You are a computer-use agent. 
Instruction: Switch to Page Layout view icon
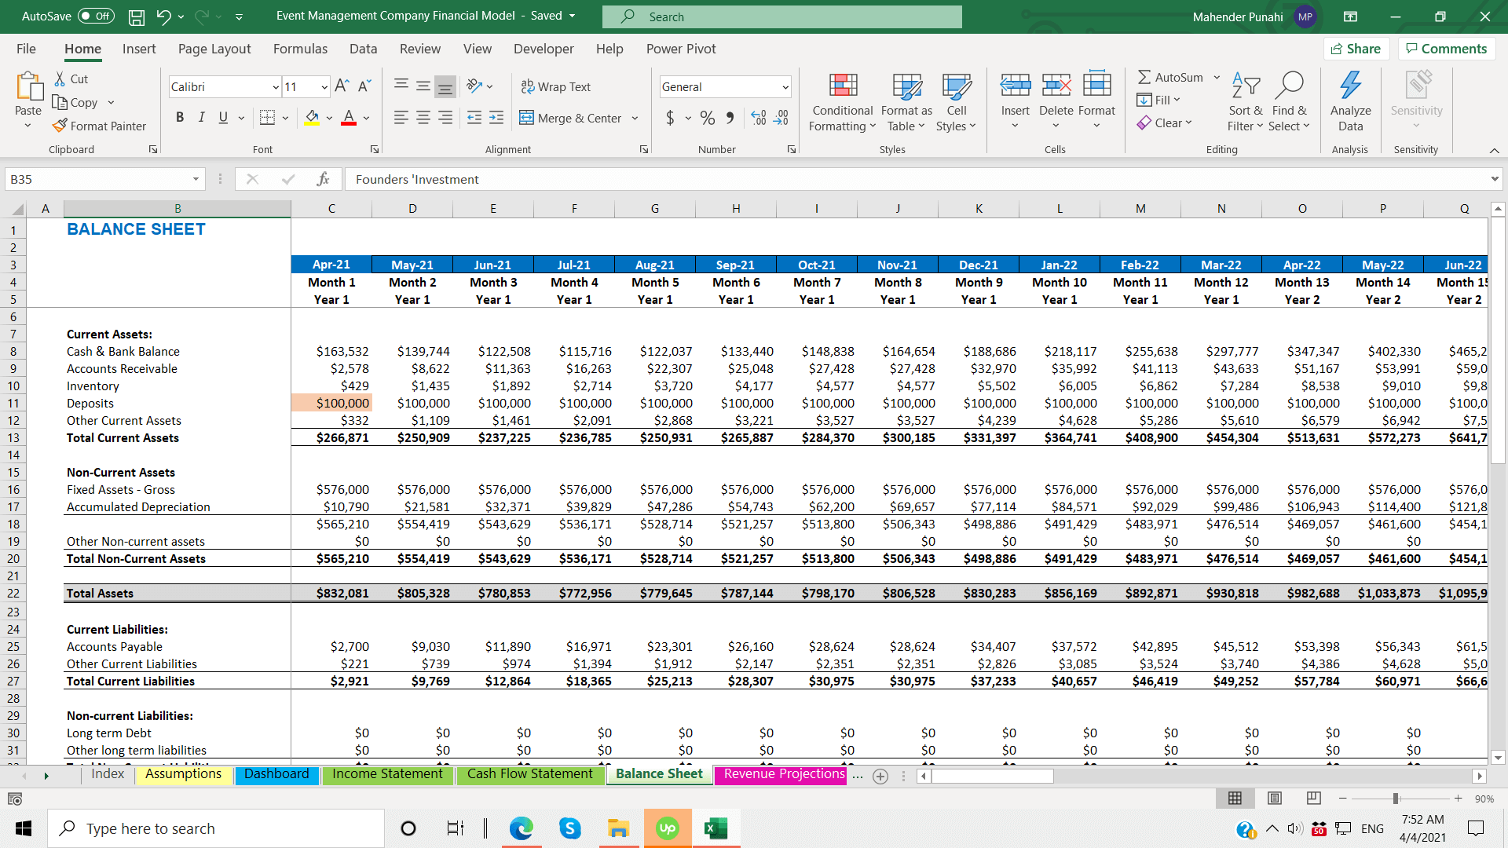click(x=1274, y=798)
